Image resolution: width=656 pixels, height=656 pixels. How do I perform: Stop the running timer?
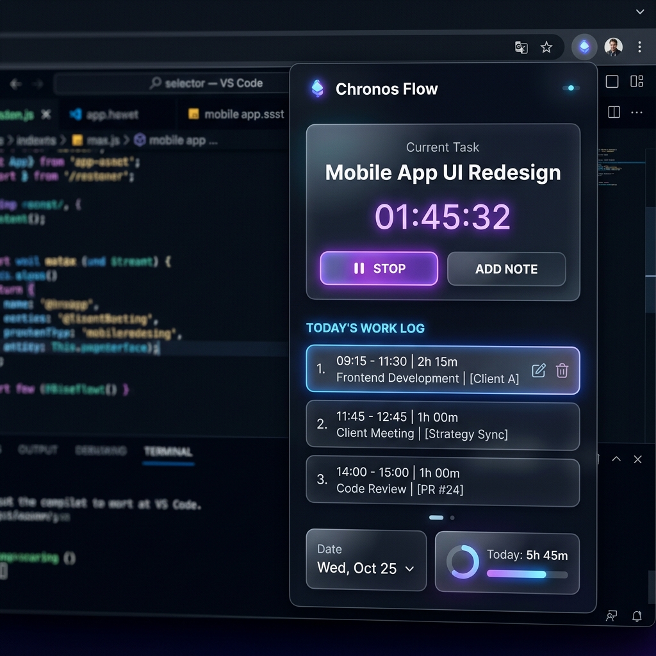pyautogui.click(x=379, y=268)
